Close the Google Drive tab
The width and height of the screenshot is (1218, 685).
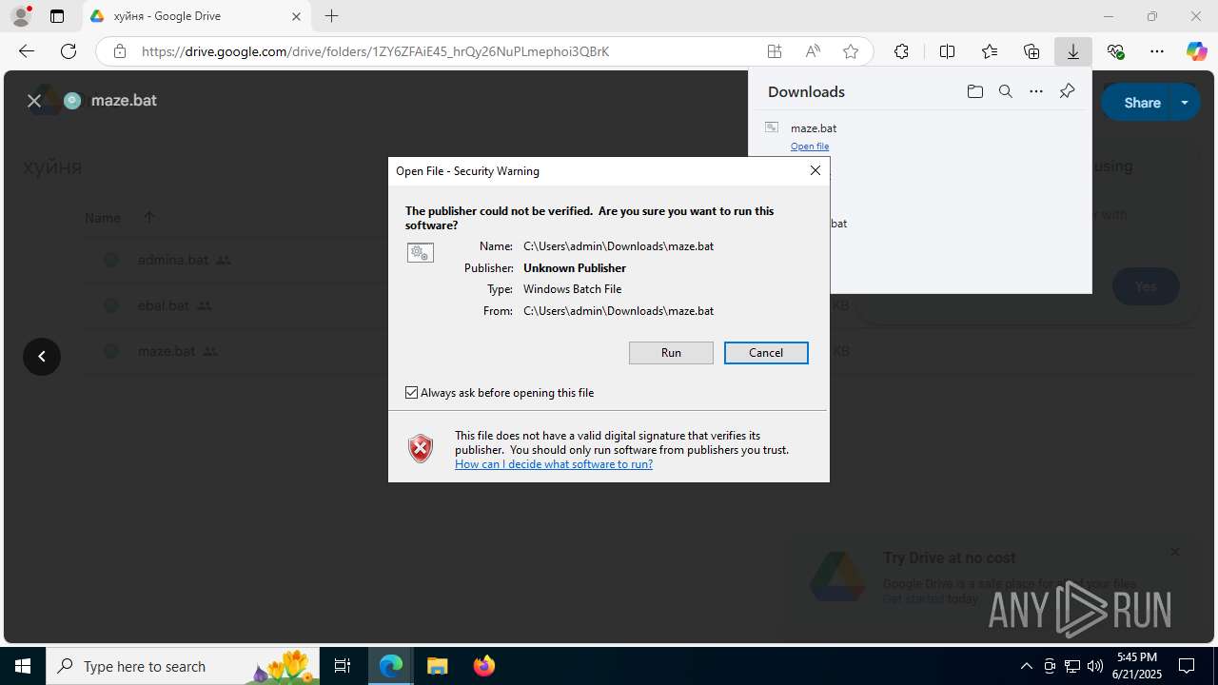[296, 16]
